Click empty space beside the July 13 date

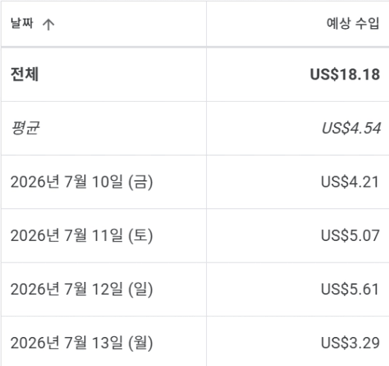click(180, 343)
